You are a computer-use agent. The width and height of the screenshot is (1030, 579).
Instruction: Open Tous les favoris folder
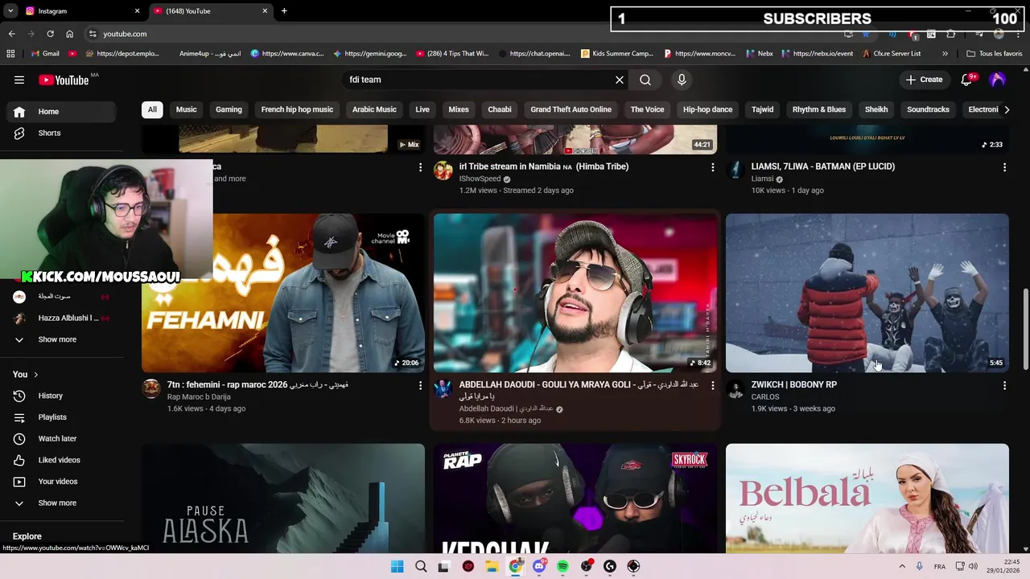pos(995,54)
